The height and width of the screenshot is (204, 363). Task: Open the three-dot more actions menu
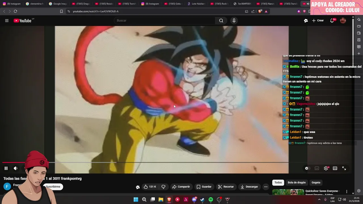tap(266, 187)
